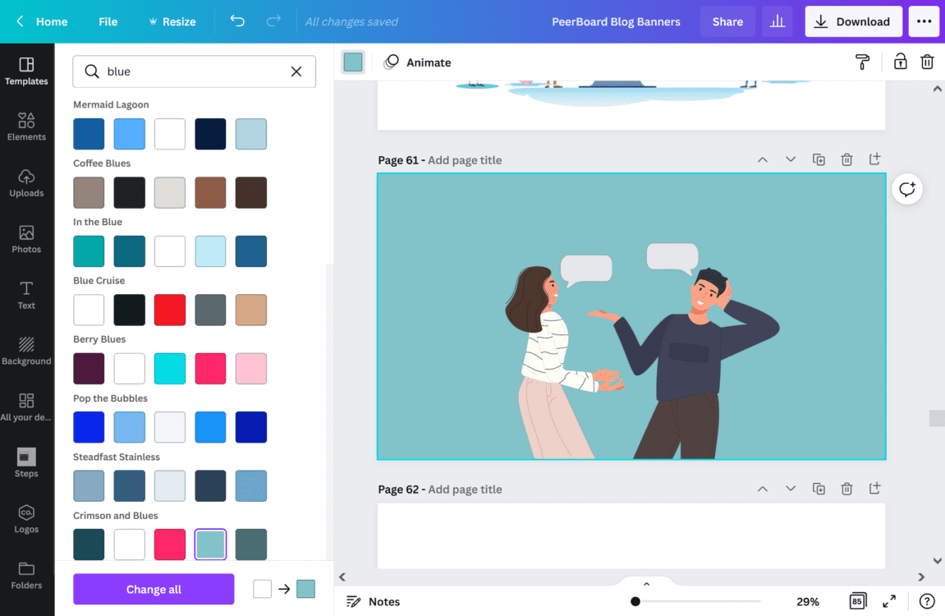
Task: Open the File menu
Action: 108,21
